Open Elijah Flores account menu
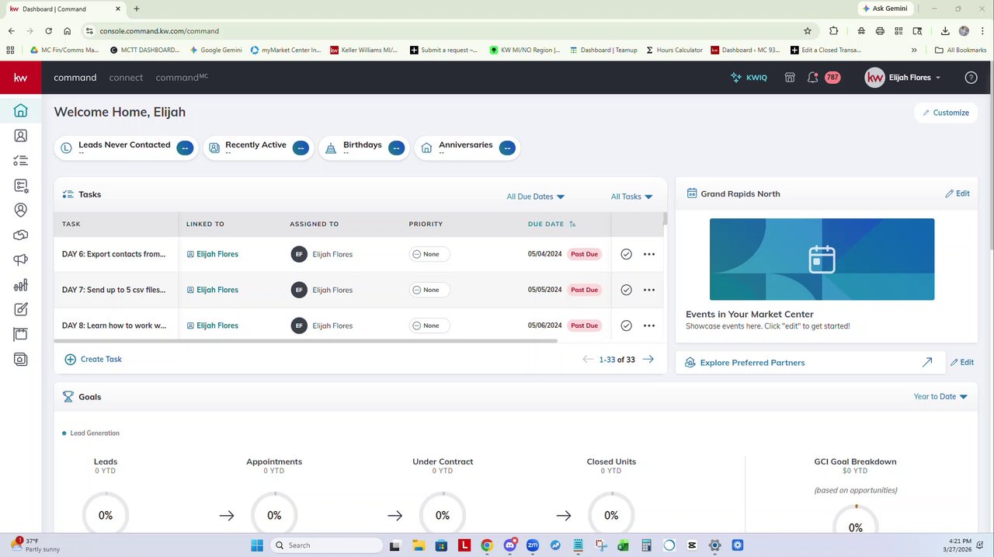This screenshot has width=994, height=557. 902,78
